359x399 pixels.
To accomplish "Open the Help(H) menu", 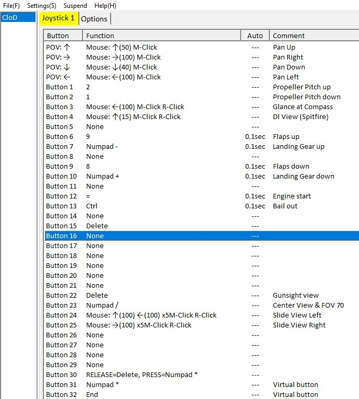I will click(x=105, y=6).
